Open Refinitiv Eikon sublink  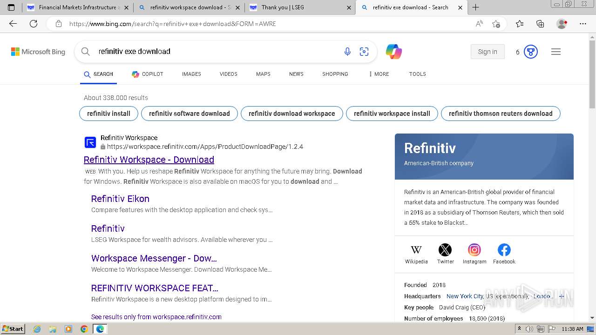120,199
